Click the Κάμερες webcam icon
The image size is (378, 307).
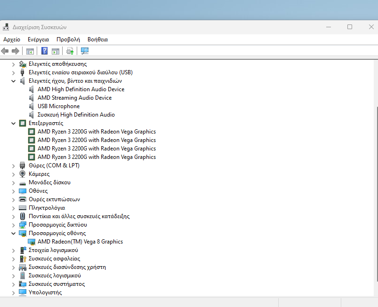coord(23,174)
